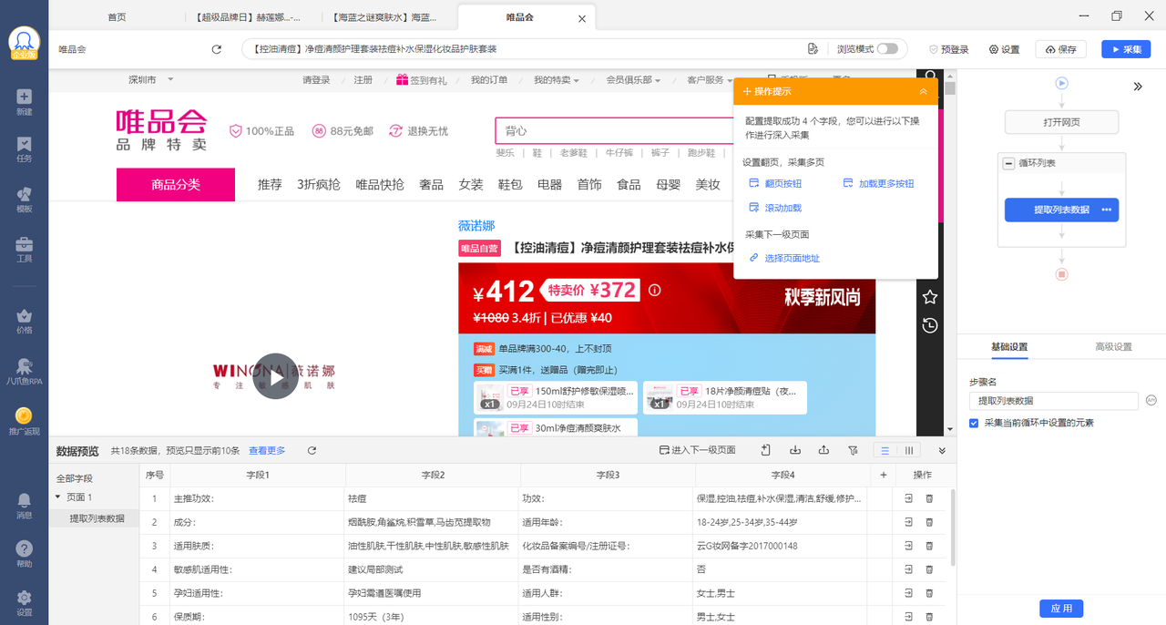This screenshot has height=625, width=1166.
Task: Select 提取列表数据 in the field tree
Action: tap(97, 518)
